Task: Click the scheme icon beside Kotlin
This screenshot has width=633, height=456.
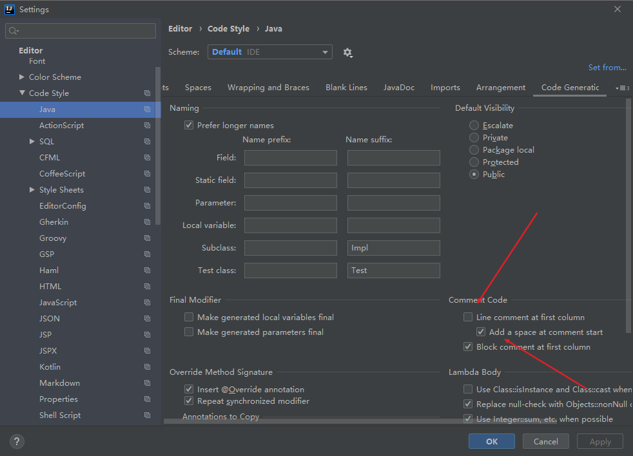Action: (147, 367)
